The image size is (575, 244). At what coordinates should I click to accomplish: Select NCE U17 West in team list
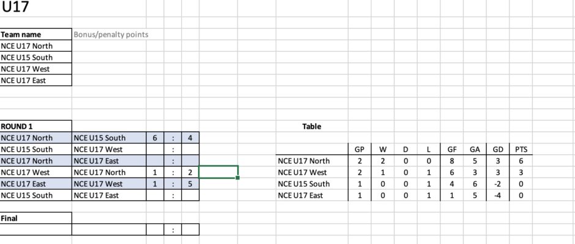pyautogui.click(x=36, y=69)
